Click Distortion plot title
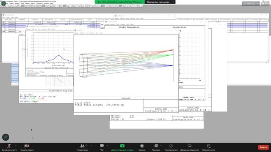The height and width of the screenshot is (152, 271). point(180,27)
